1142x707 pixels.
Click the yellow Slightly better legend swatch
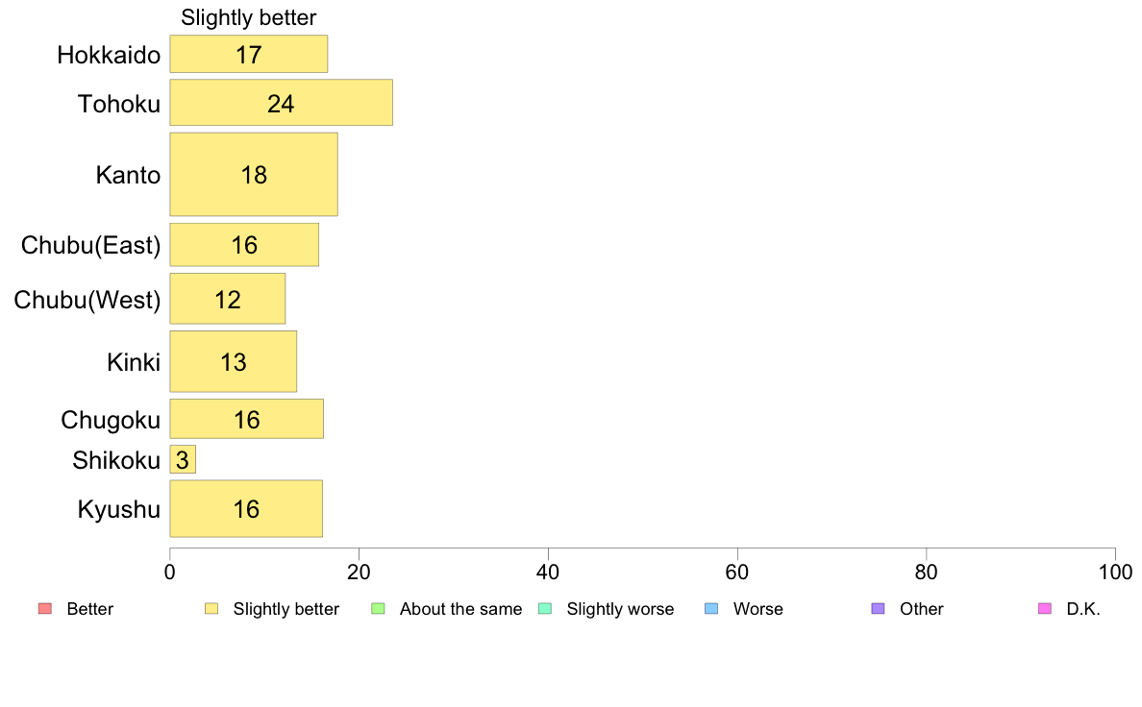211,609
